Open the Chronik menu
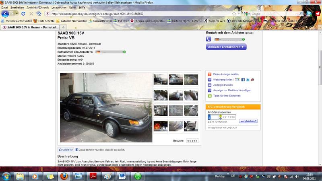 click(x=44, y=8)
